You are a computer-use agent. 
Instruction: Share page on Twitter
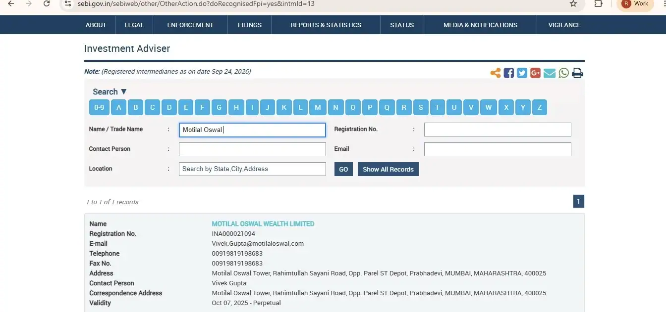[522, 73]
